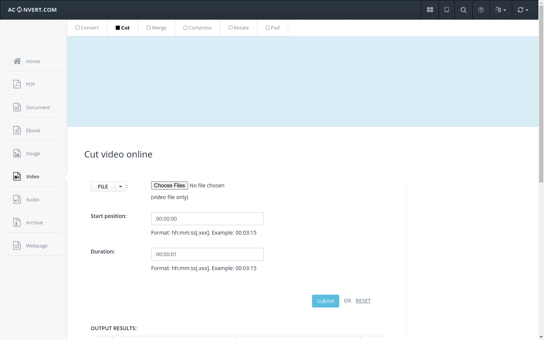Switch to the Merge tab
The height and width of the screenshot is (340, 544).
(156, 28)
